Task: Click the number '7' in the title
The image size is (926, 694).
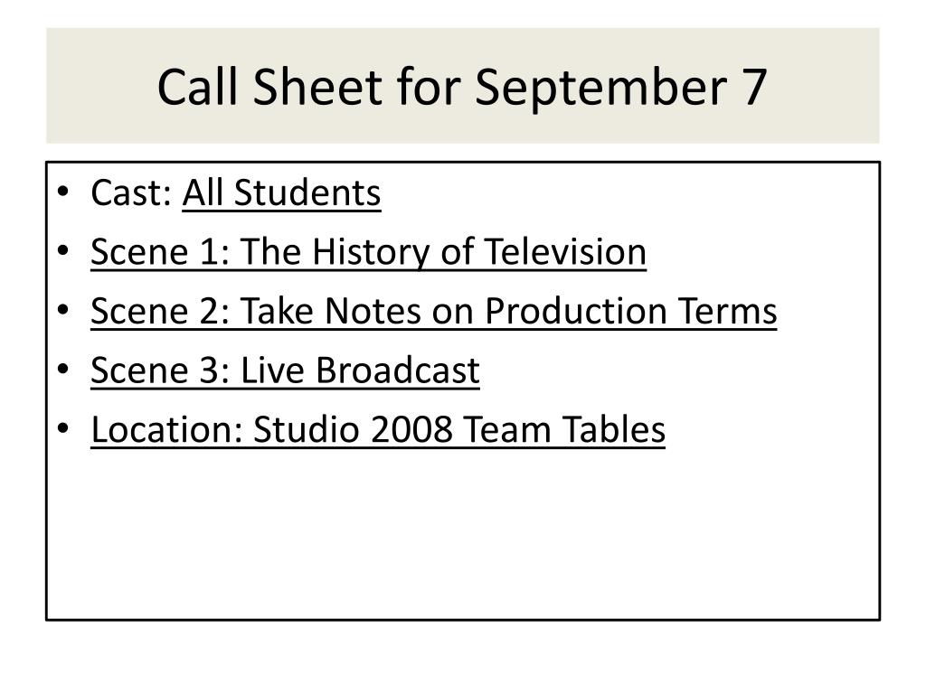Action: point(753,87)
